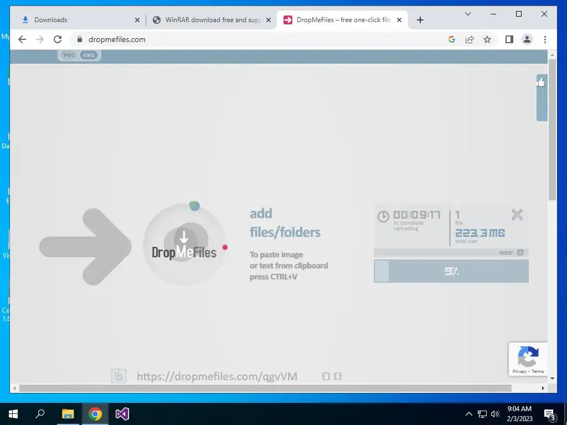Click the vertical scrollbar thumb
The image size is (567, 425).
pos(552,129)
